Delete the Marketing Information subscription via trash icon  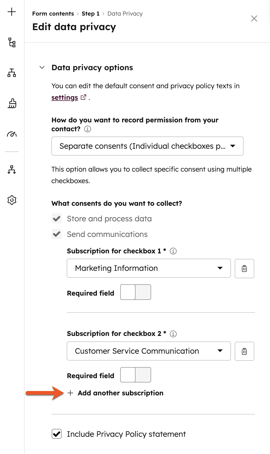[244, 268]
